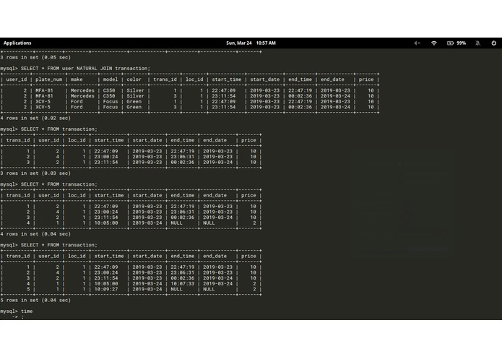Click the 'trans_id' header in the NATURAL JOIN table

pyautogui.click(x=165, y=79)
